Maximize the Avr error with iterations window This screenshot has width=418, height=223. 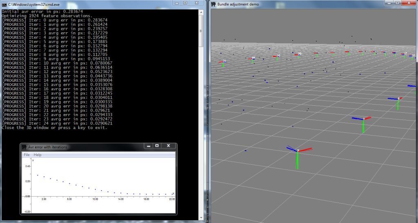pos(156,146)
